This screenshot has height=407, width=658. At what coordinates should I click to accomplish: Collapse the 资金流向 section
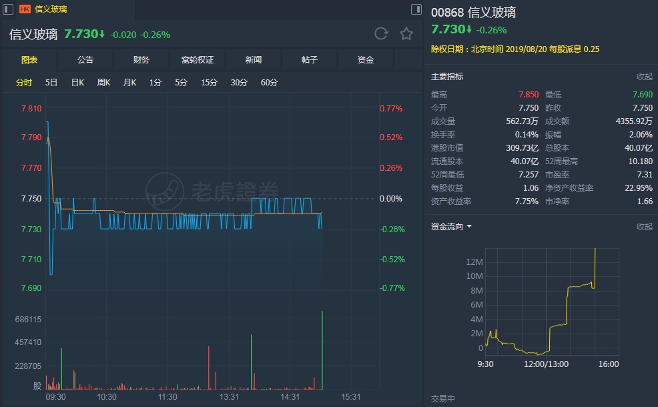pyautogui.click(x=644, y=227)
